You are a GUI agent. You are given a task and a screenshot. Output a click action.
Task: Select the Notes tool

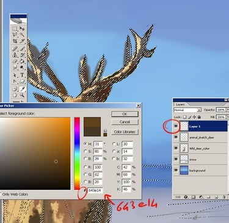(x=15, y=89)
